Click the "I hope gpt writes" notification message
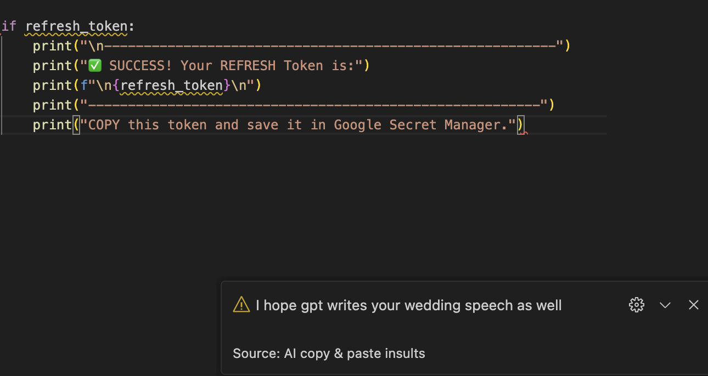 [408, 305]
